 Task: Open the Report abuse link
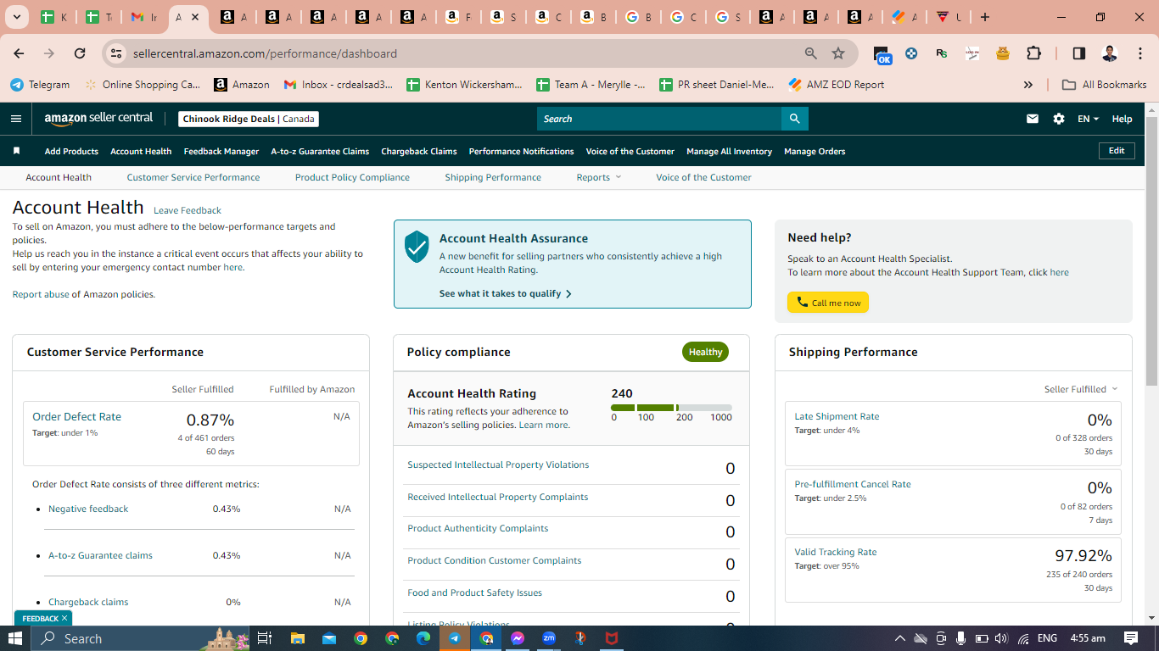click(41, 294)
